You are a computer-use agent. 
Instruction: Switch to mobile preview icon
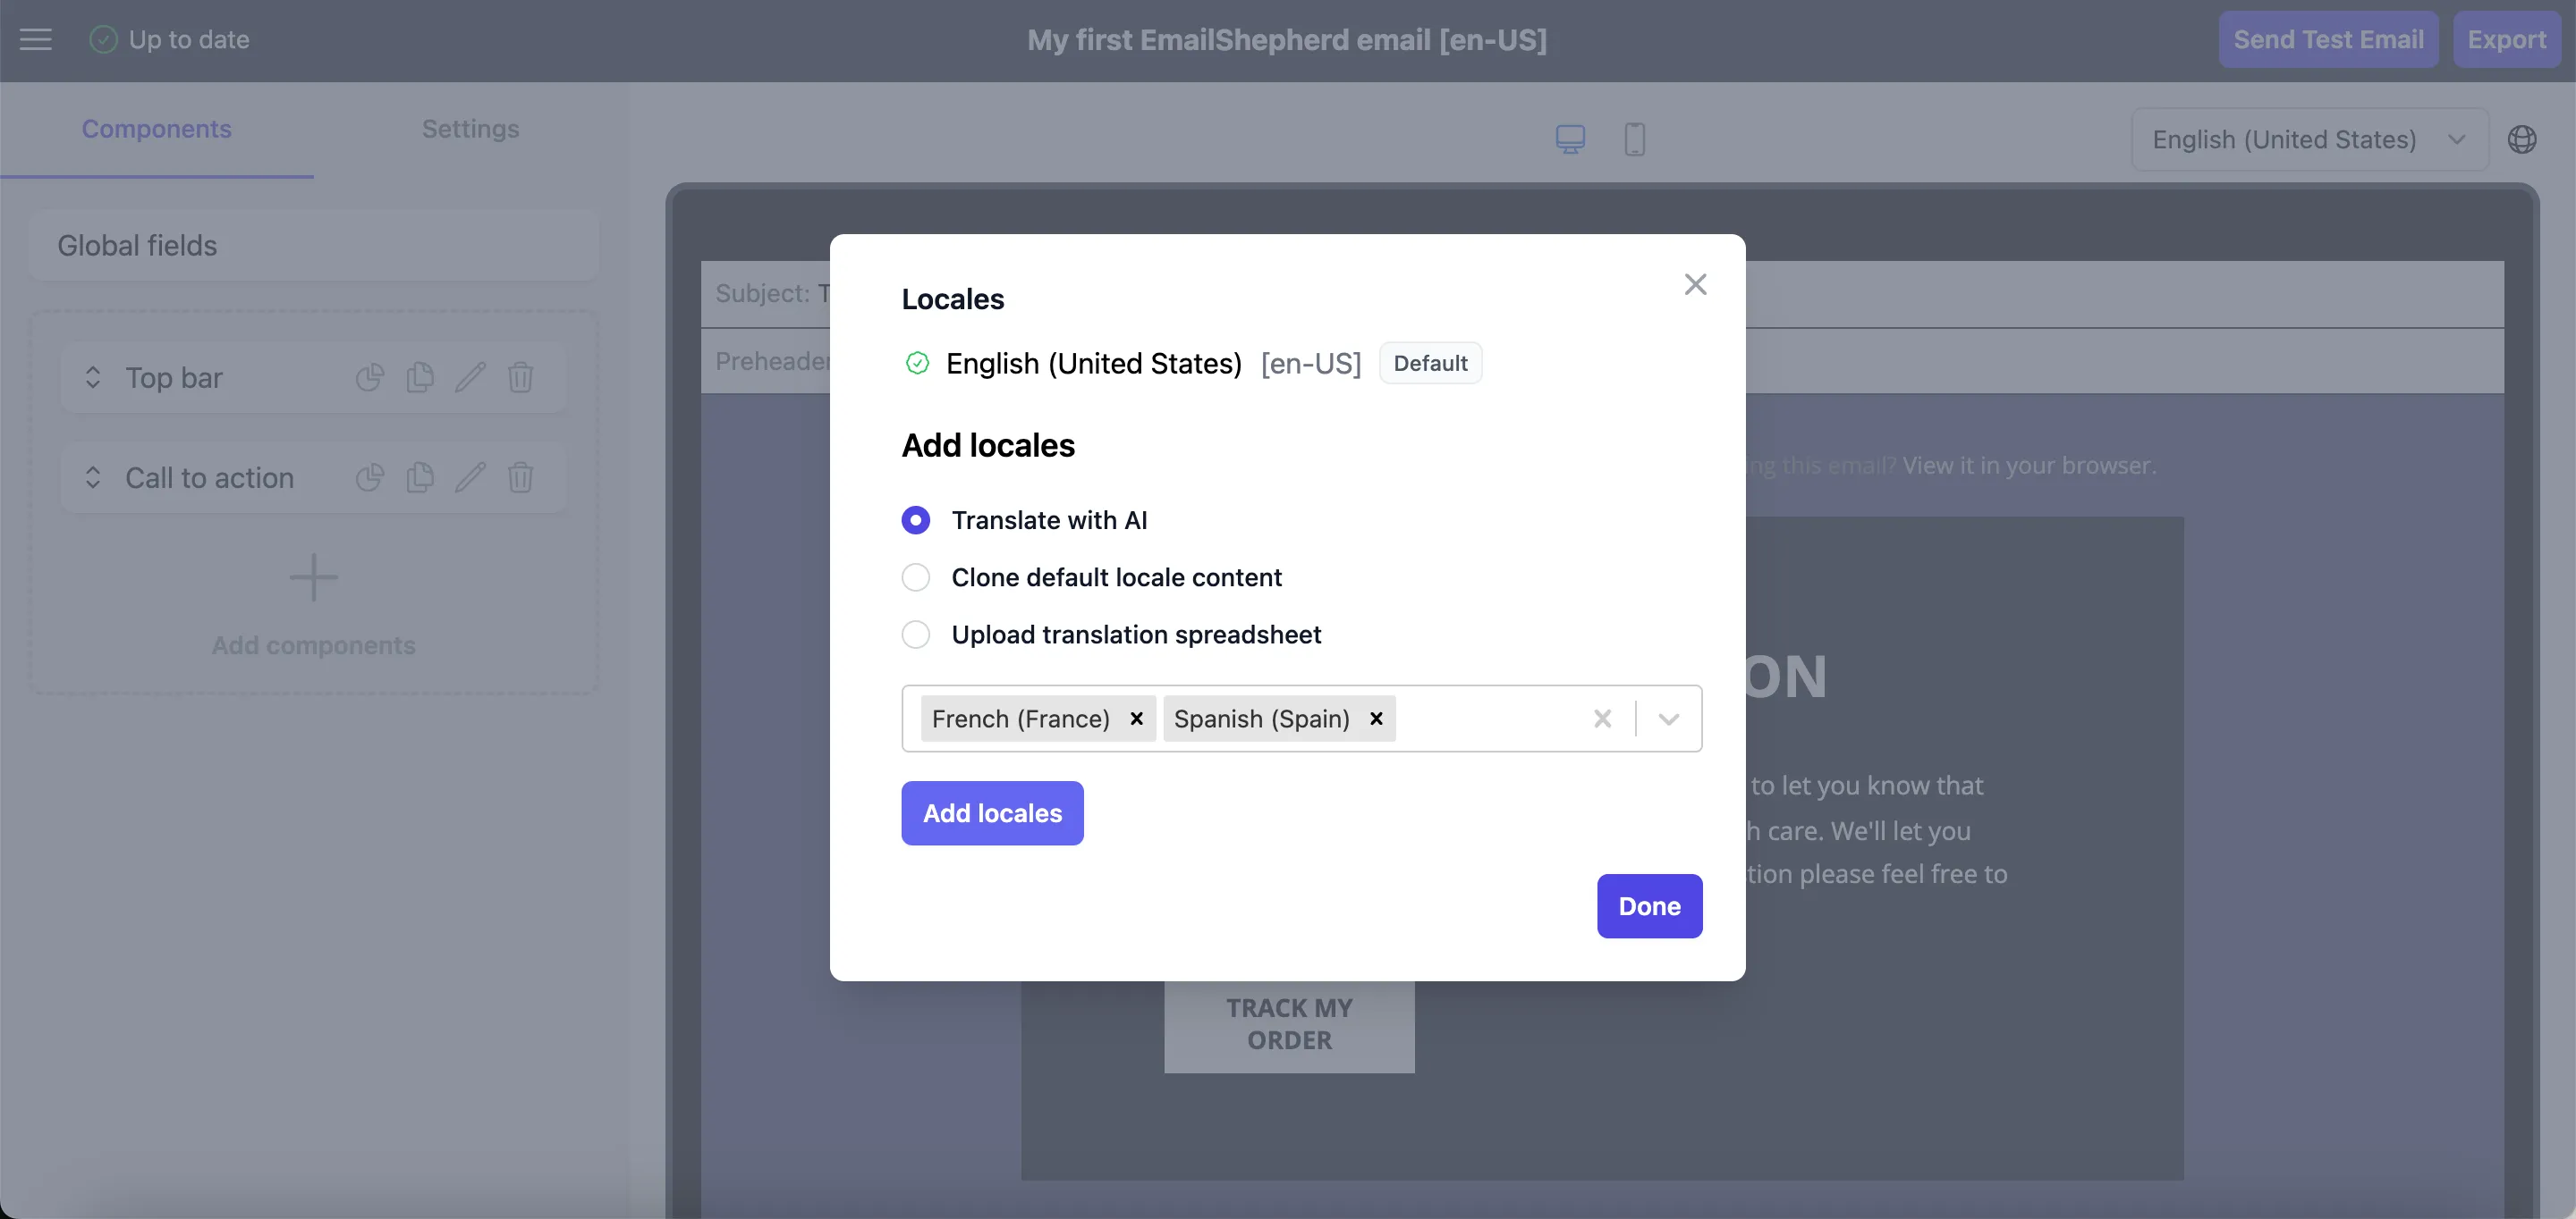(x=1634, y=139)
